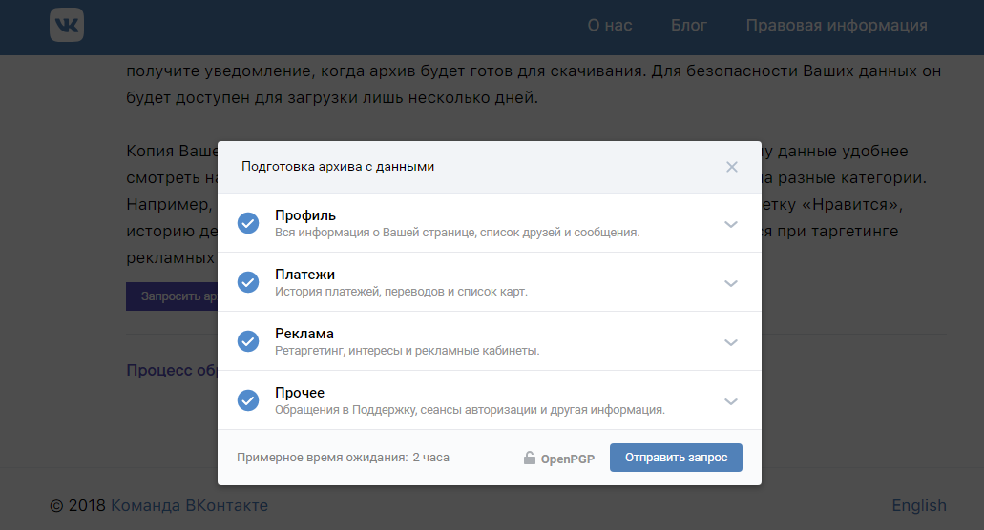Click the text Примерное время ожидания
The image size is (984, 530).
coord(323,458)
